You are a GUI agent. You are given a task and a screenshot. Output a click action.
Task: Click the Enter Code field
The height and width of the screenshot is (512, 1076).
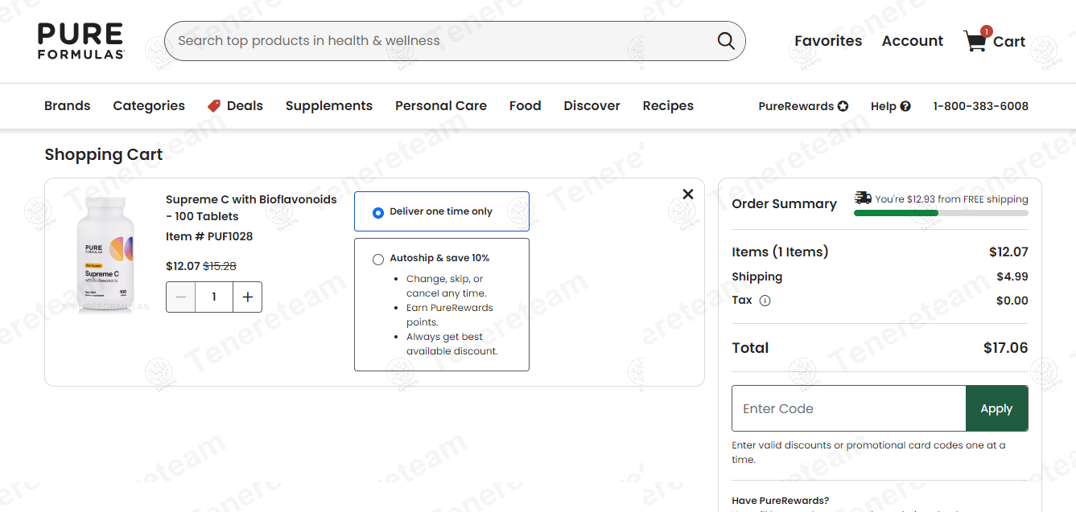(x=848, y=408)
